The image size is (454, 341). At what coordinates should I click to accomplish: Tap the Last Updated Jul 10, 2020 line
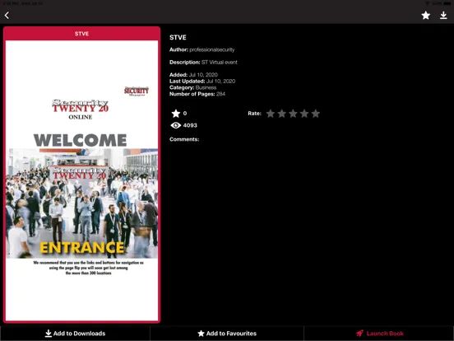pyautogui.click(x=202, y=82)
